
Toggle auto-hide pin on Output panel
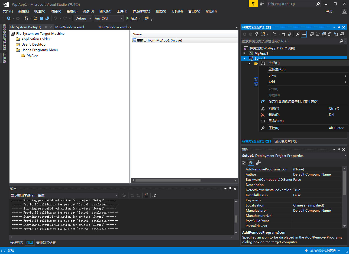230,189
